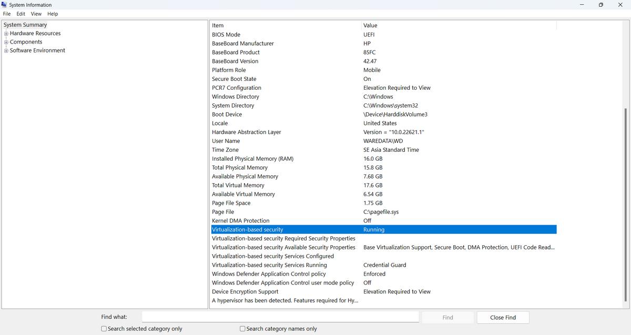Enable Search category names only checkbox
Image resolution: width=631 pixels, height=335 pixels.
(x=242, y=329)
